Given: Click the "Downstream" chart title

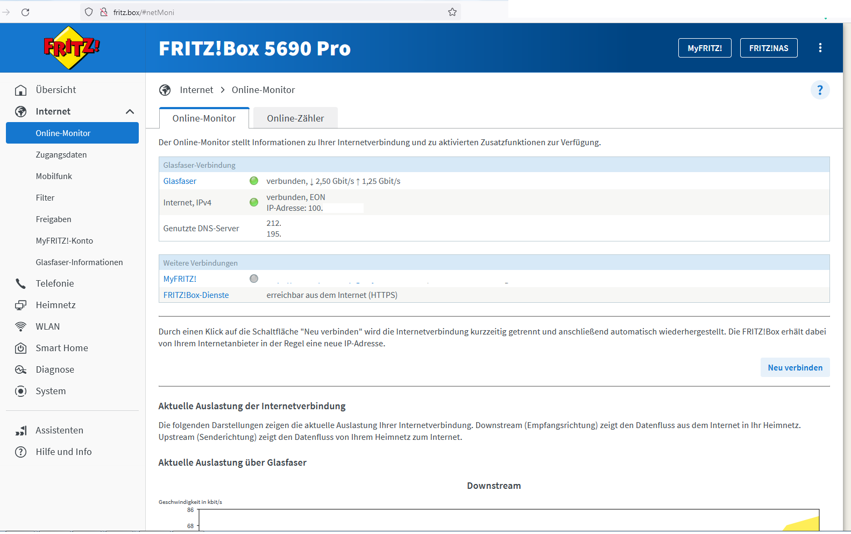Looking at the screenshot, I should pos(494,486).
